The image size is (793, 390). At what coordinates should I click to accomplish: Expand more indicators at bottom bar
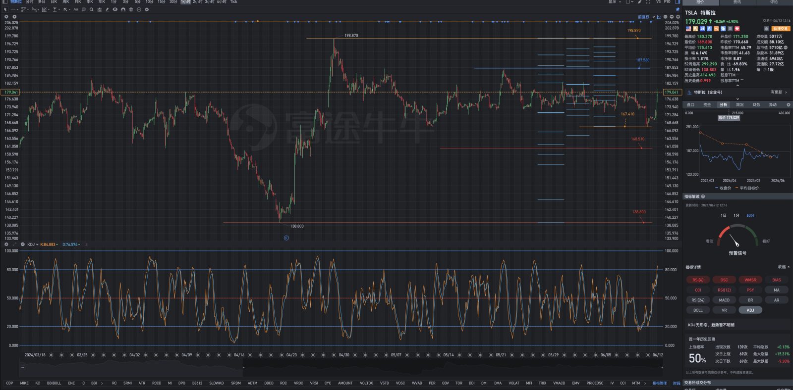tap(645, 383)
